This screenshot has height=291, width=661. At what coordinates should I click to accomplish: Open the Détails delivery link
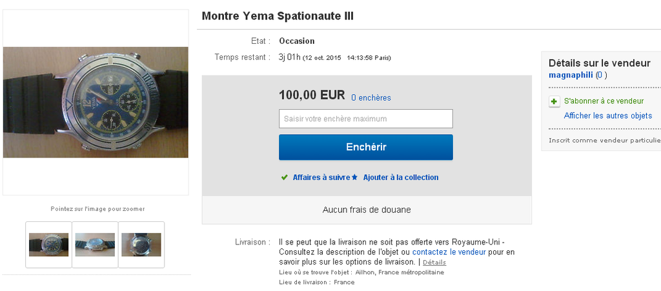tap(434, 263)
